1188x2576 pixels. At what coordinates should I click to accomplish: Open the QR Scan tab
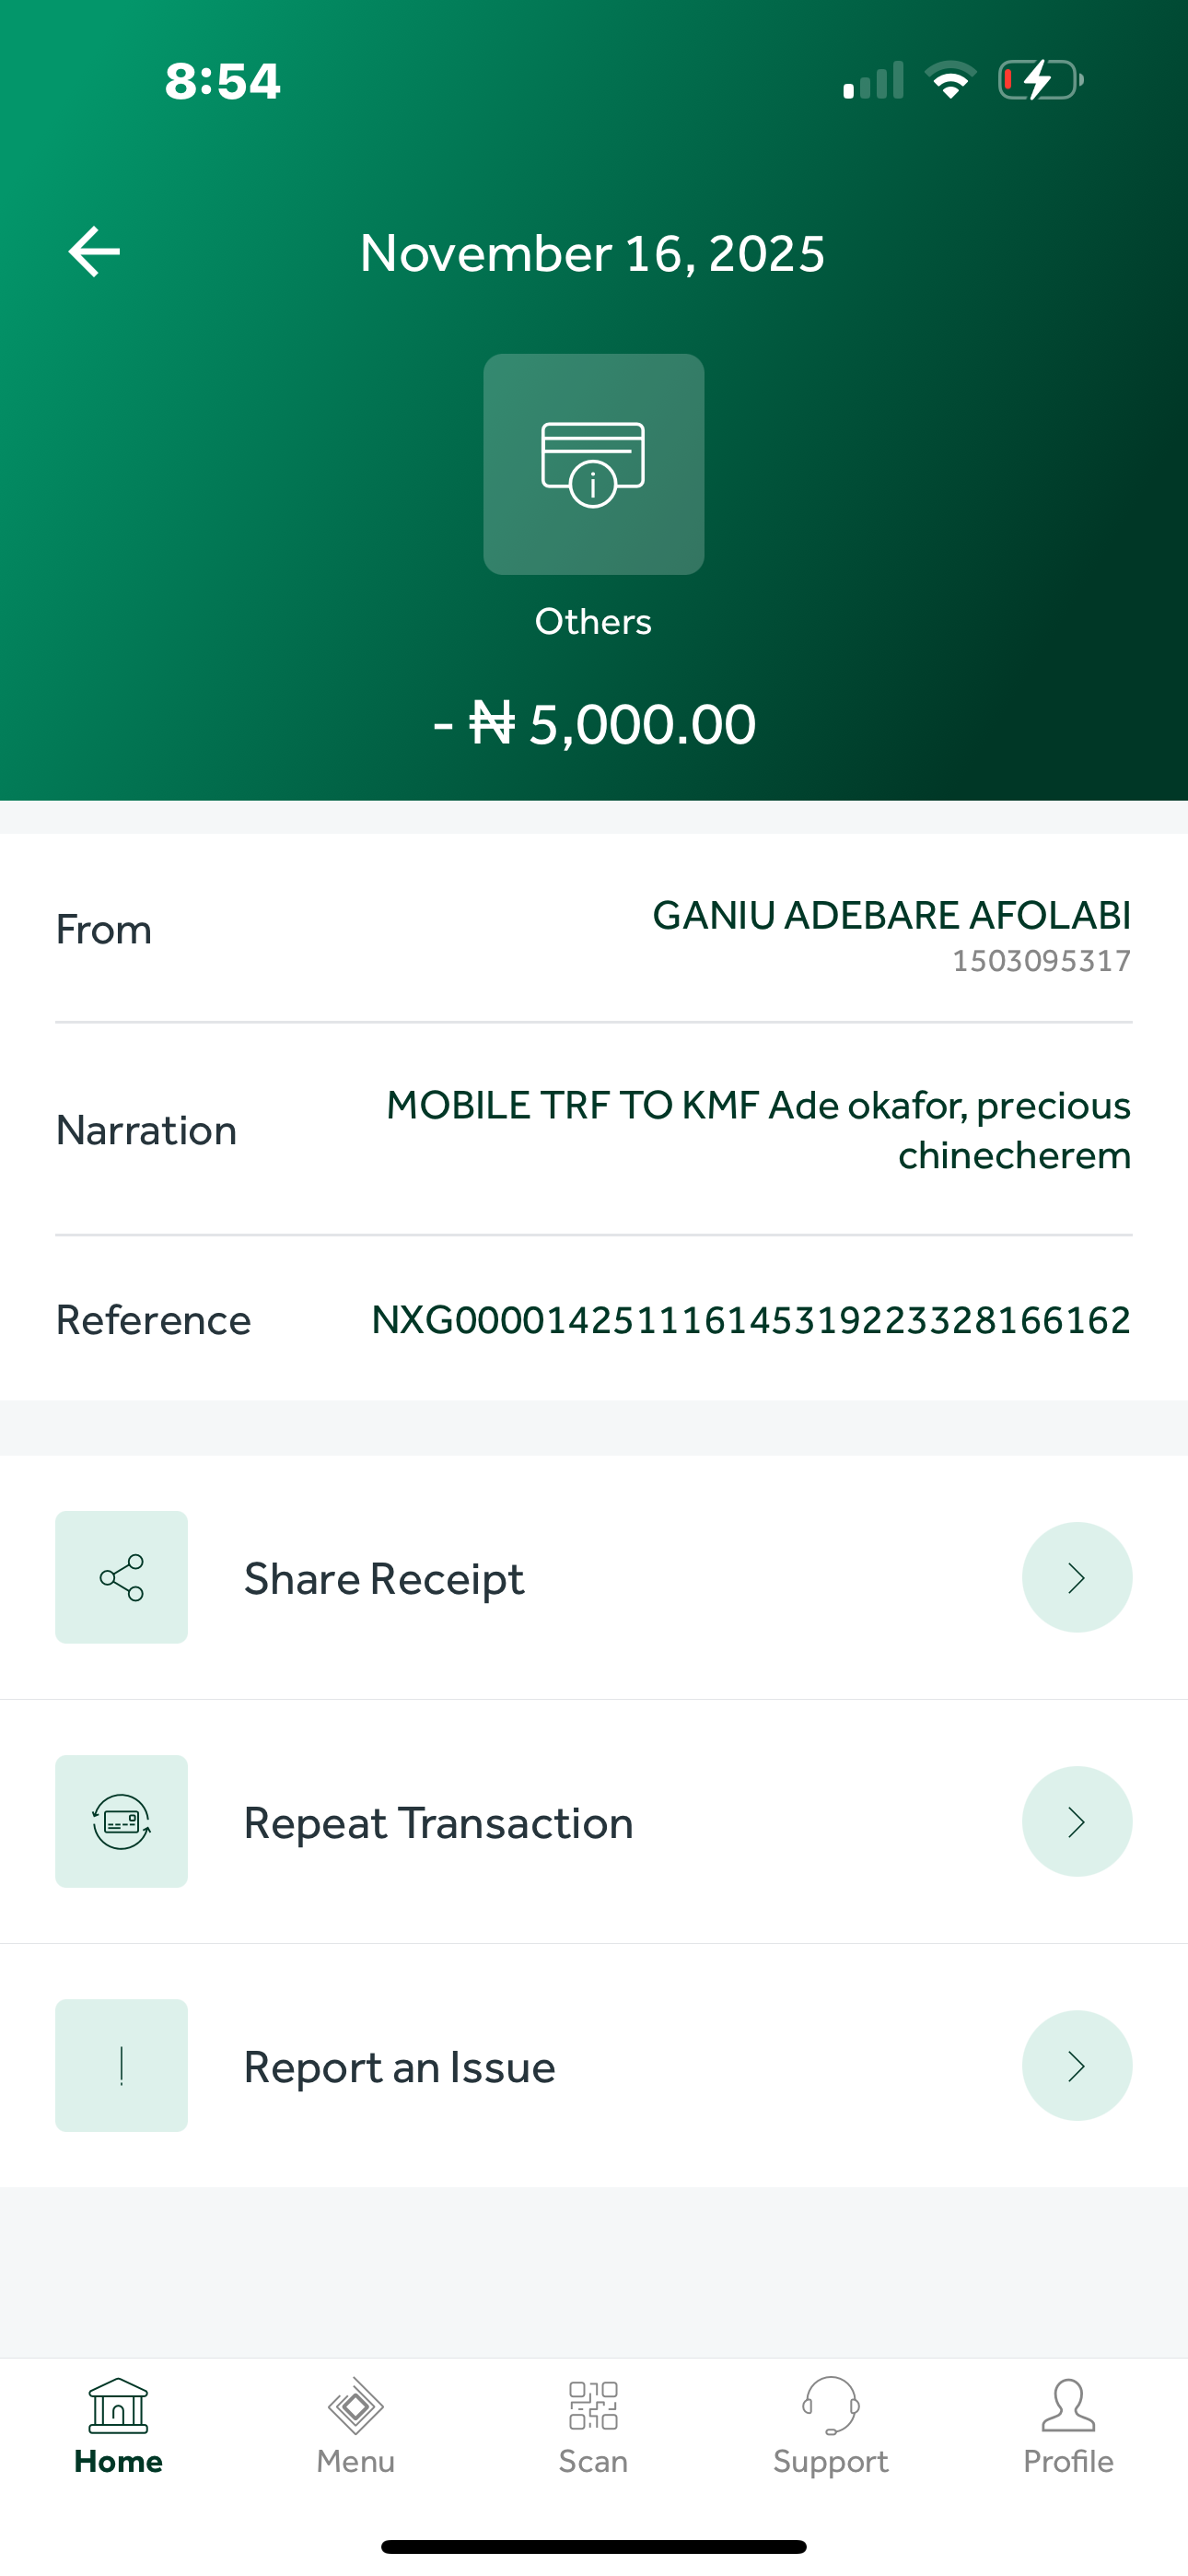(x=593, y=2427)
